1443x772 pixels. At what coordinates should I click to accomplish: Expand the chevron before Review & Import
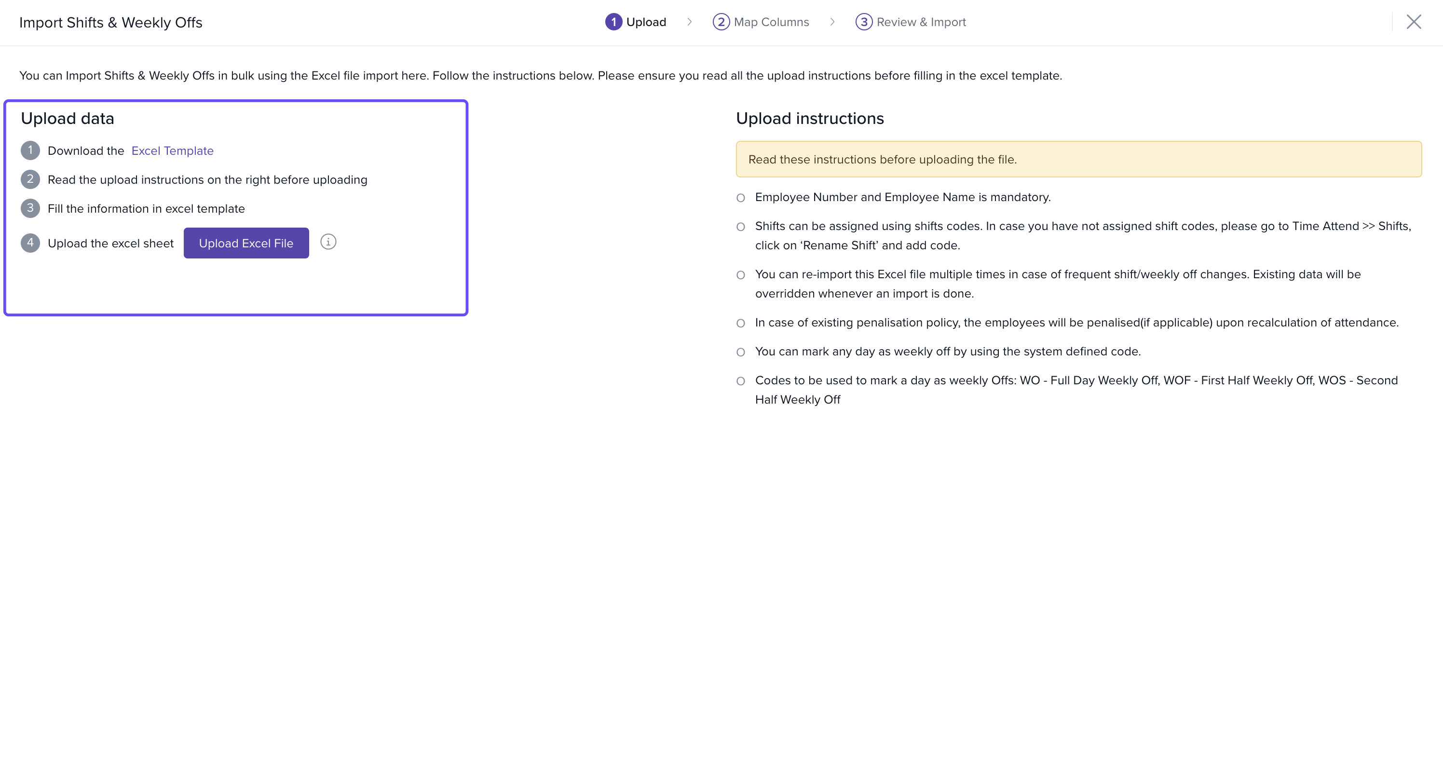[x=832, y=22]
